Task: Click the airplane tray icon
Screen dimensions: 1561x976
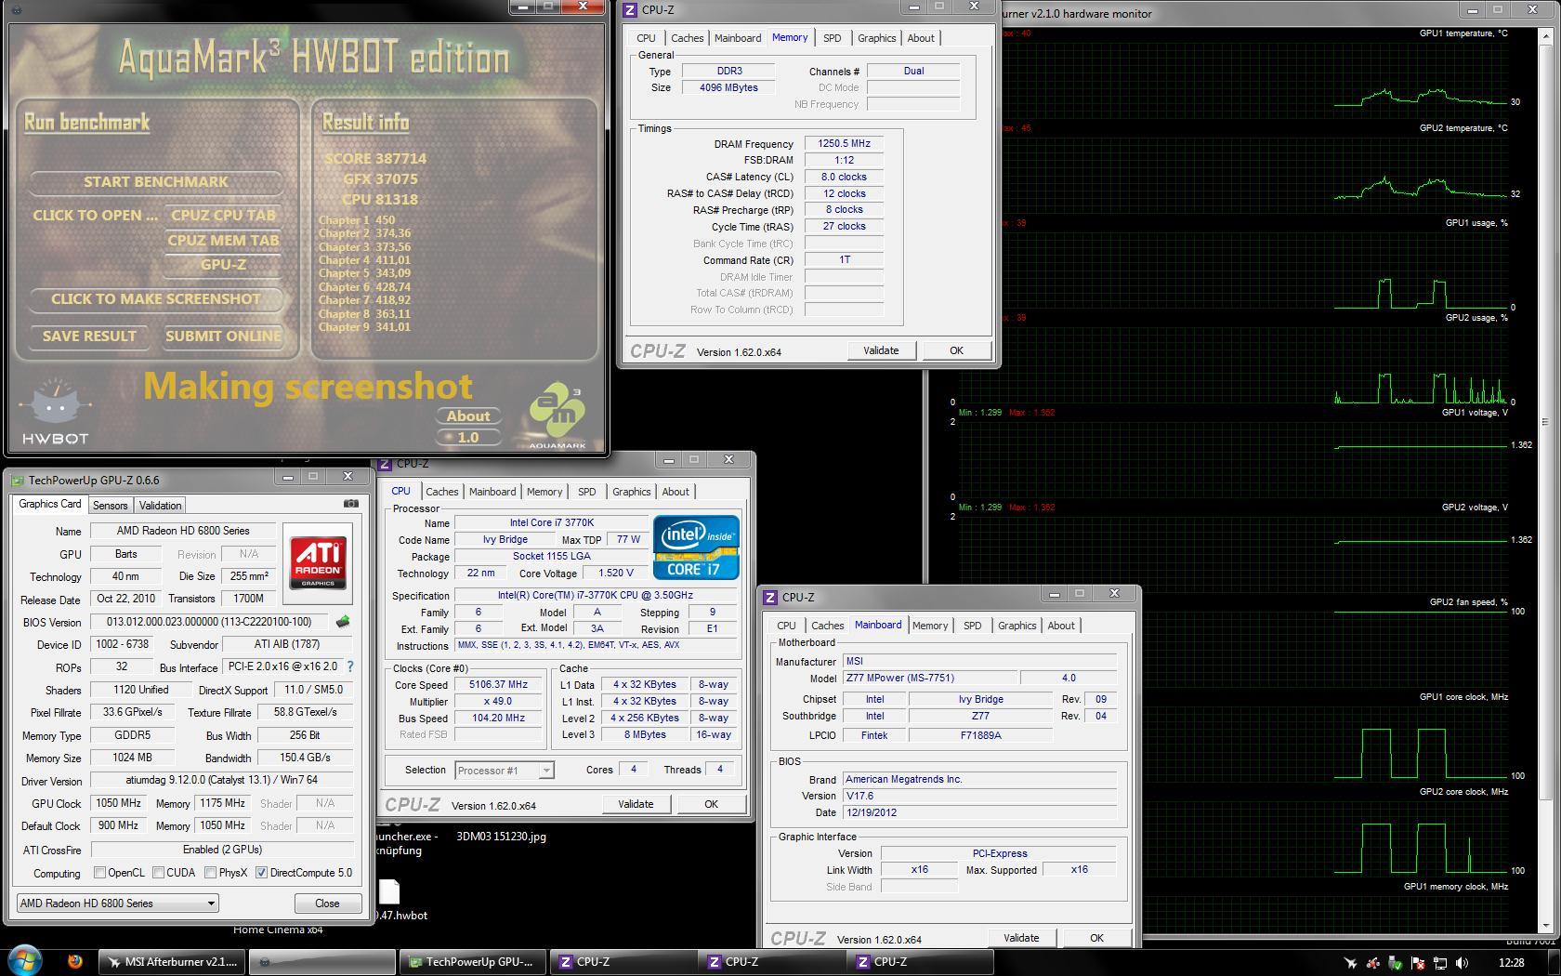Action: click(1351, 963)
